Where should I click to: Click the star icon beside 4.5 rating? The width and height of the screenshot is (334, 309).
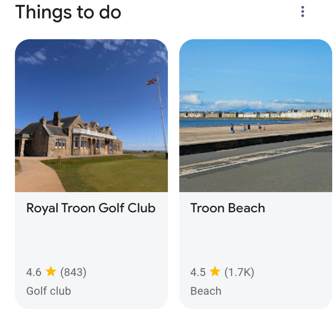pyautogui.click(x=215, y=272)
